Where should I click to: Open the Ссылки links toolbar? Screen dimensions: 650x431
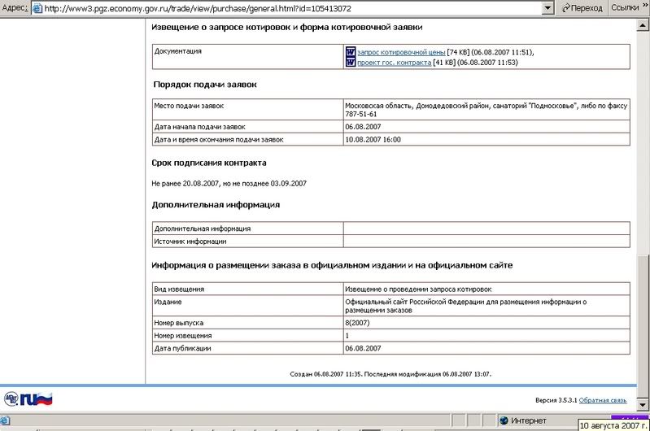(623, 8)
